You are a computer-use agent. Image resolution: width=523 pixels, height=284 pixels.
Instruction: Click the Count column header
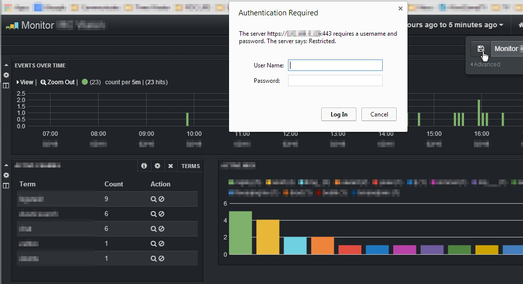114,184
